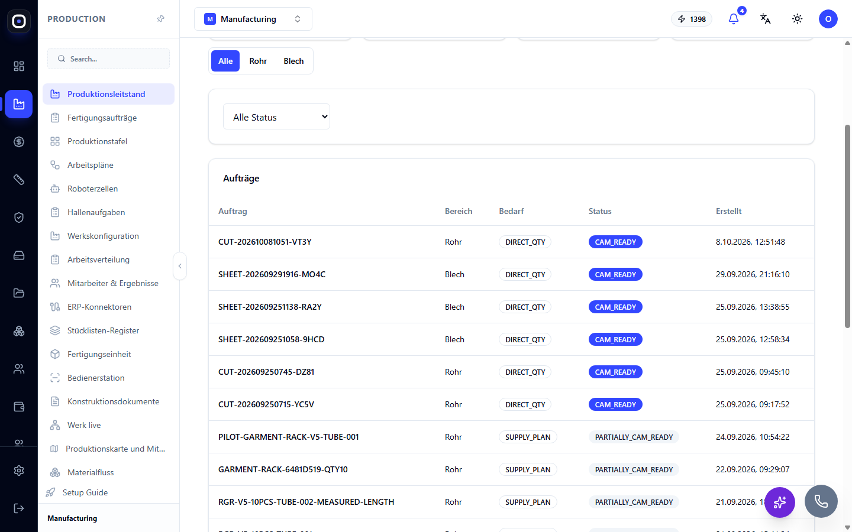Click the sidebar Search field
Viewport: 852px width, 532px height.
(x=109, y=59)
